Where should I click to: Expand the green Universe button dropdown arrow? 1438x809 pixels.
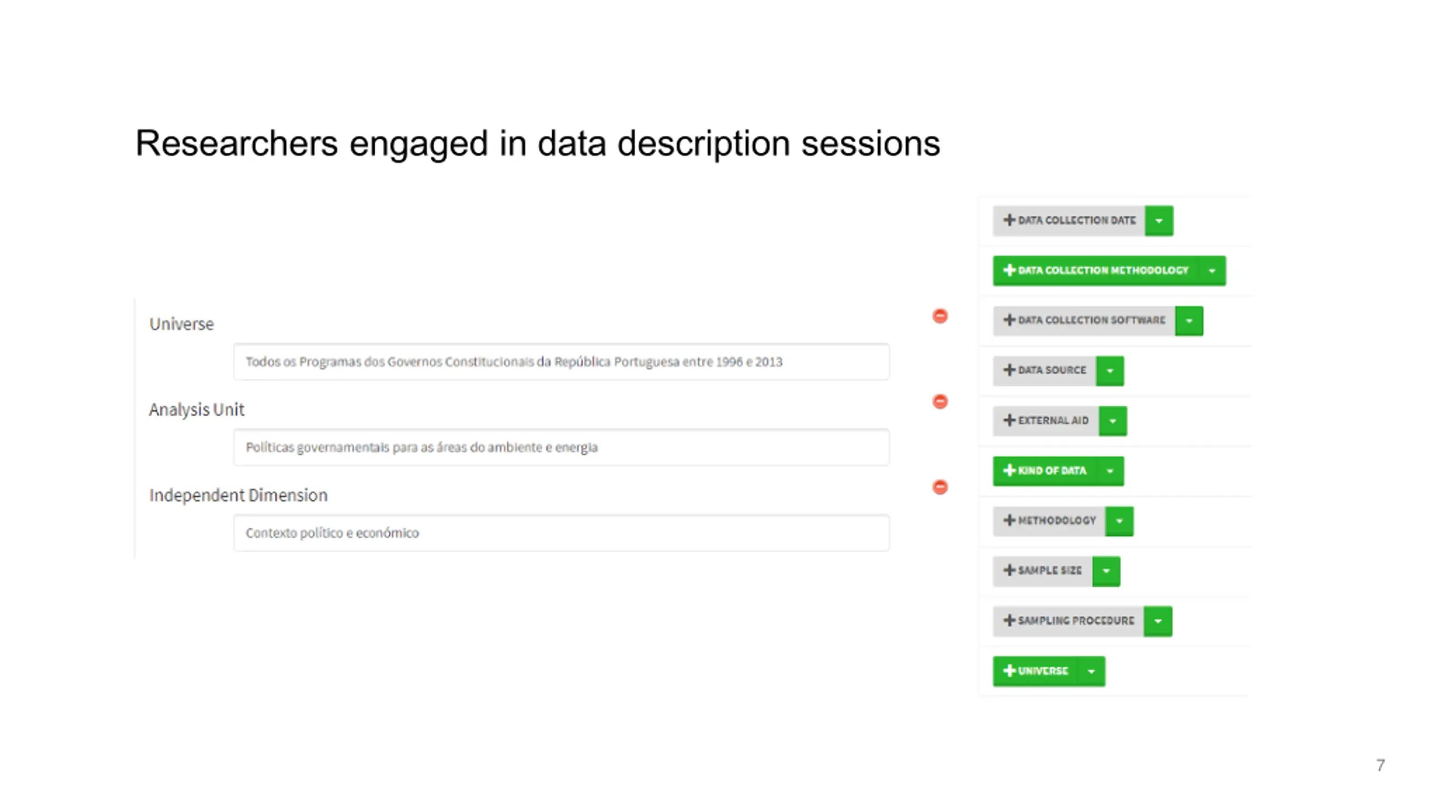1091,671
